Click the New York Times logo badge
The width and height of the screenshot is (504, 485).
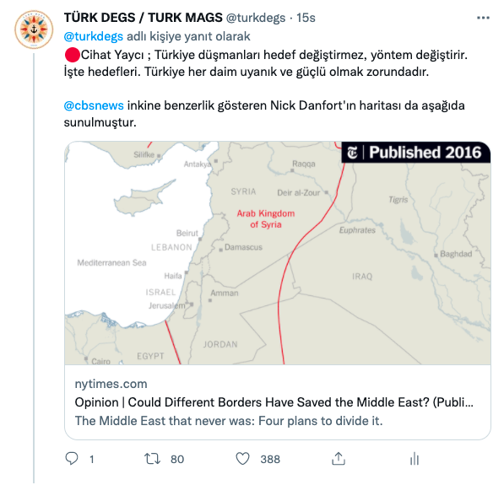point(352,152)
